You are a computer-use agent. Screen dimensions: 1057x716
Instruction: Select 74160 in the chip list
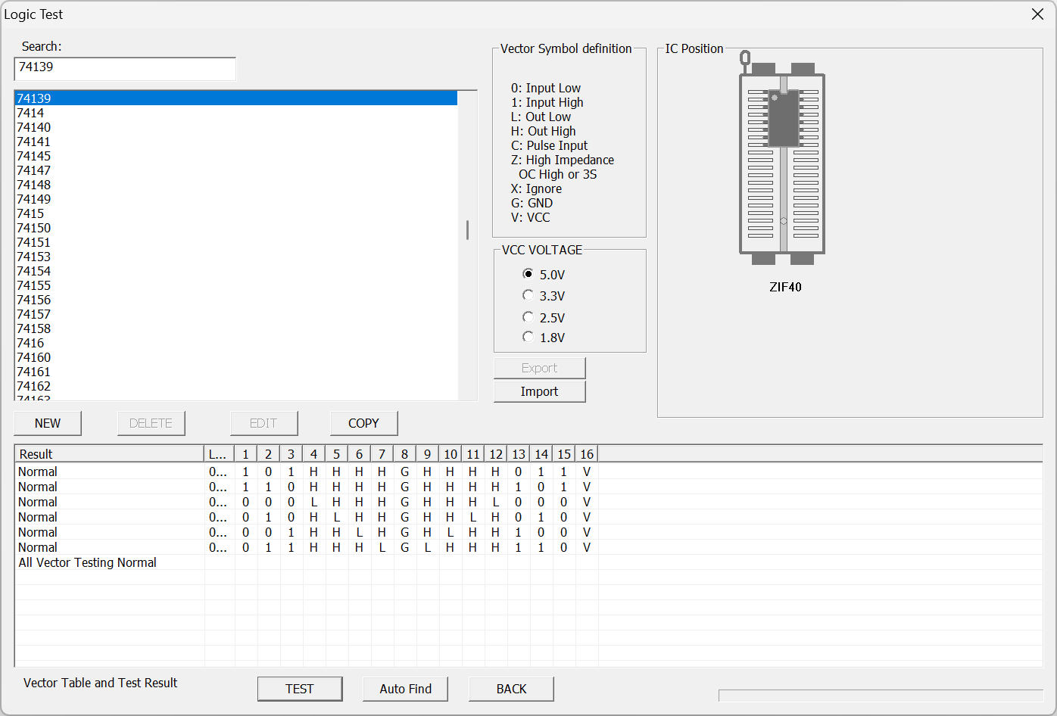236,357
